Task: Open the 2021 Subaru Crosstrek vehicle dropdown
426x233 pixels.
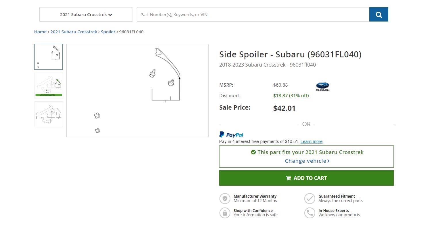Action: point(86,15)
